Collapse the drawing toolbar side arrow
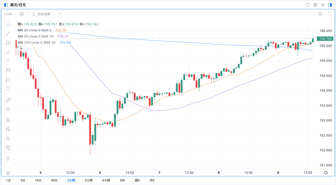Image resolution: width=336 pixels, height=185 pixels. click(x=14, y=159)
